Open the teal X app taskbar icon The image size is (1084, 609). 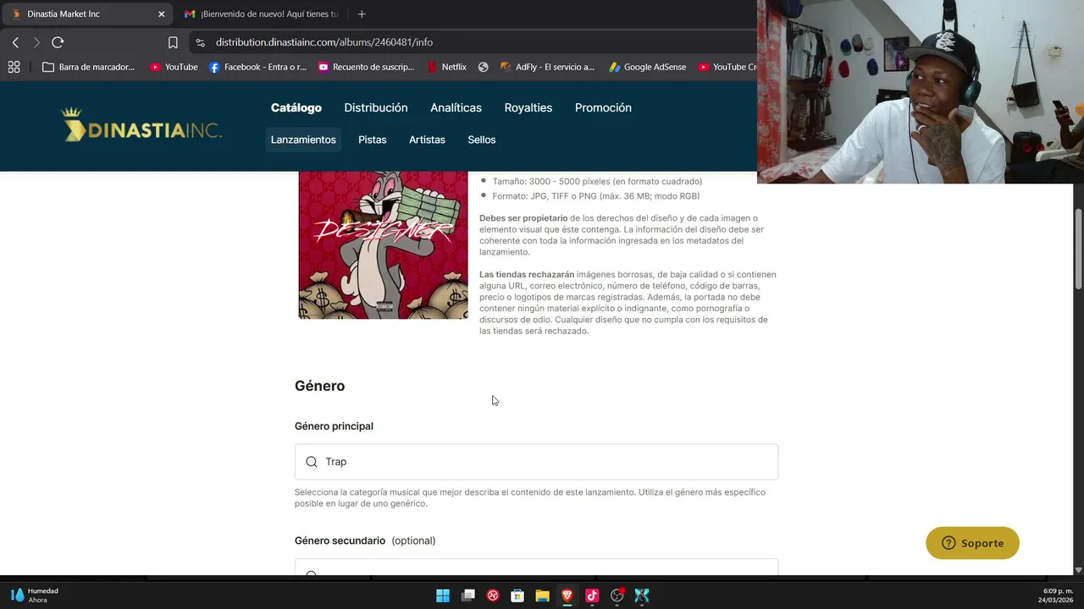pos(642,595)
